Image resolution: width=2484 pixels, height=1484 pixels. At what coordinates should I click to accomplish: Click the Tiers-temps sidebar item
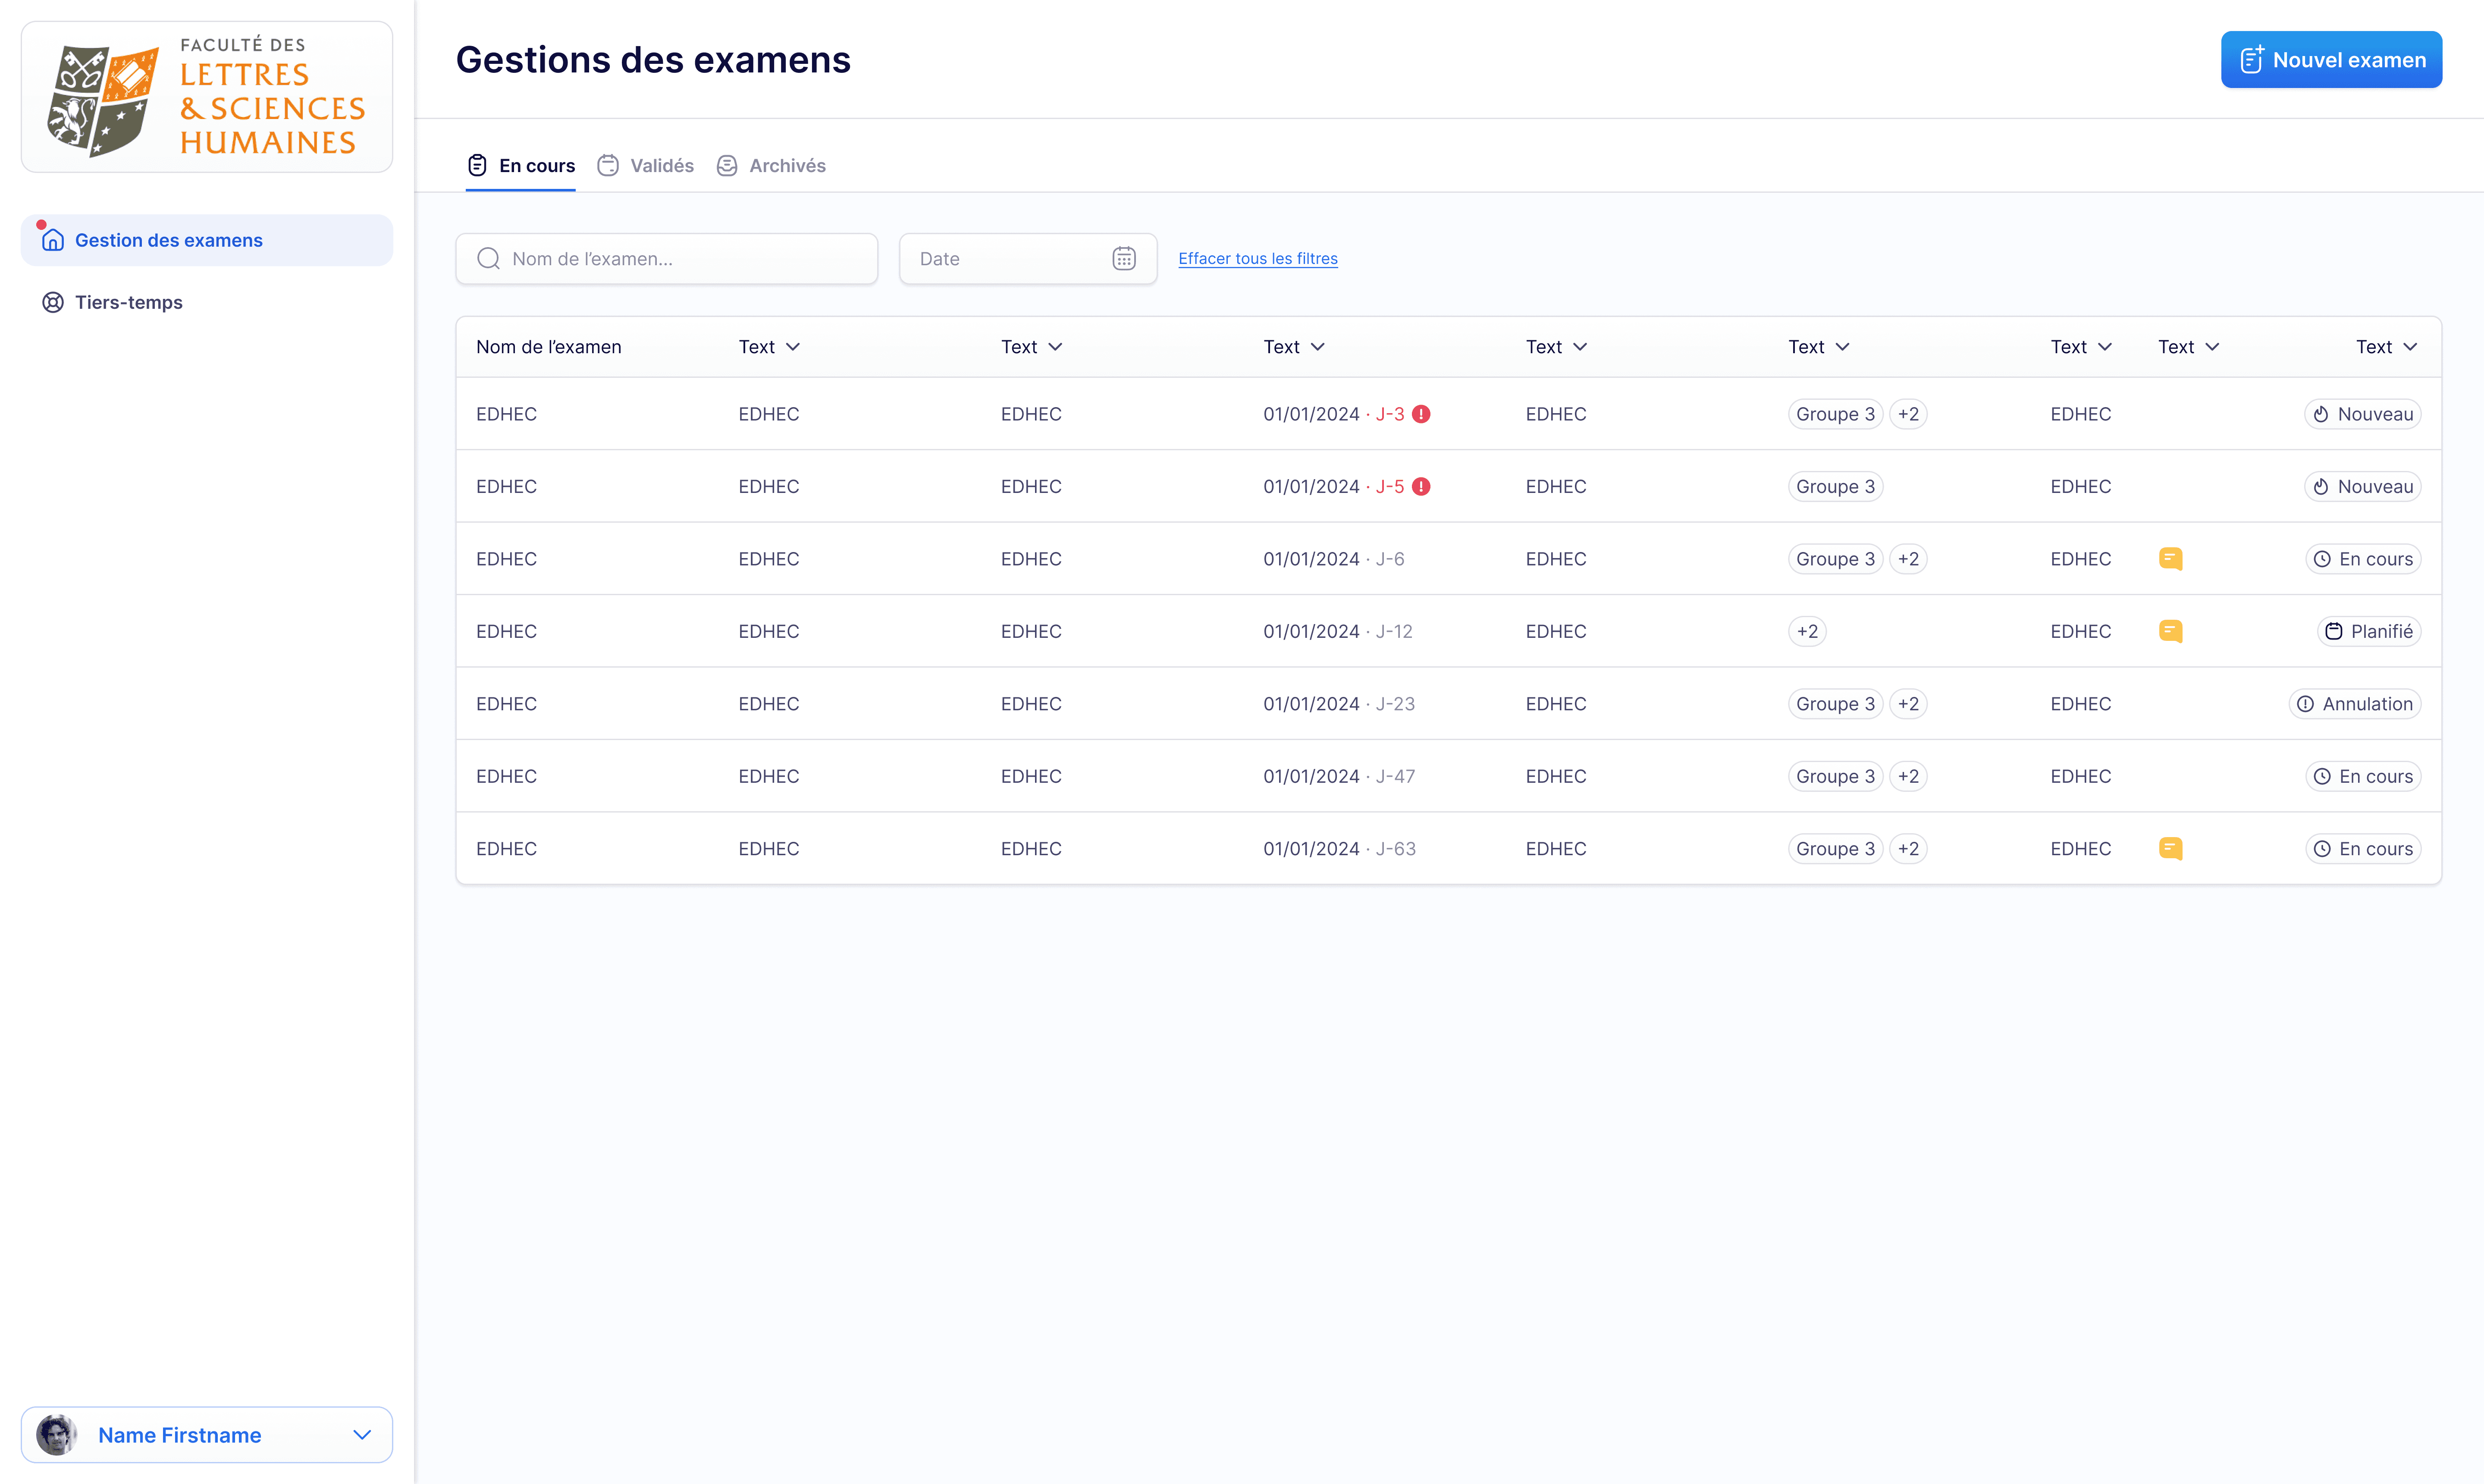[x=128, y=302]
